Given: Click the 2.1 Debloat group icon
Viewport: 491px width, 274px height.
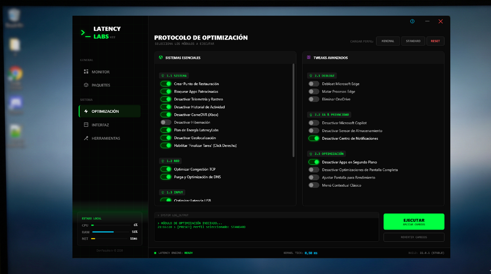Looking at the screenshot, I should (x=311, y=76).
